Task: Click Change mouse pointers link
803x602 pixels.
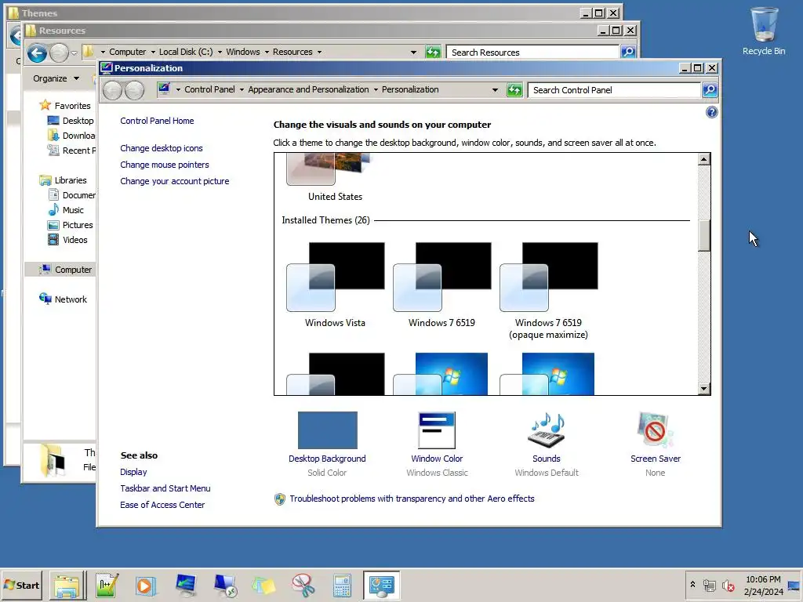Action: (x=165, y=165)
